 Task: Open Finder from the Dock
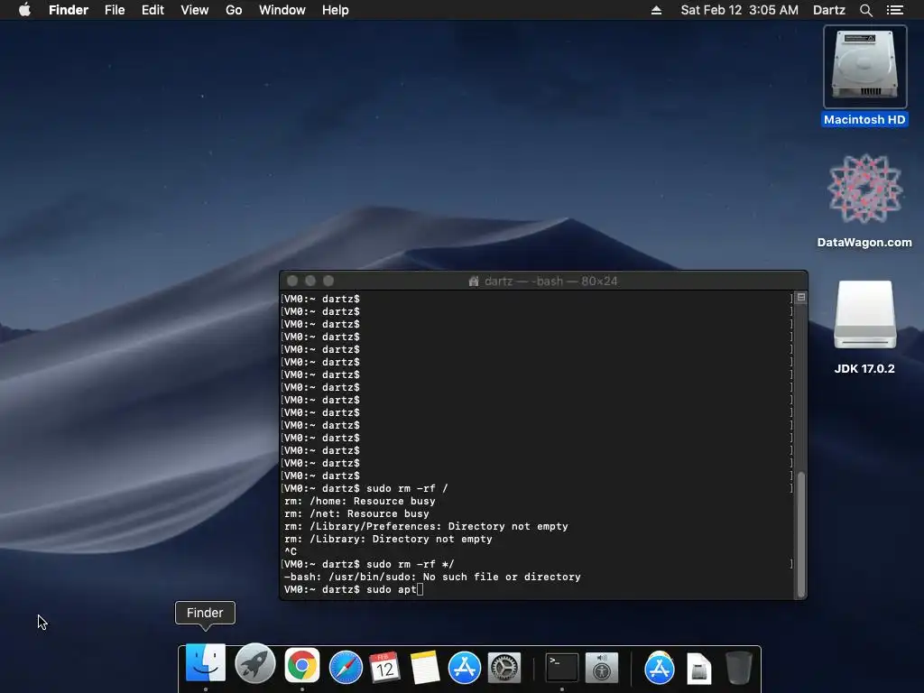coord(205,663)
